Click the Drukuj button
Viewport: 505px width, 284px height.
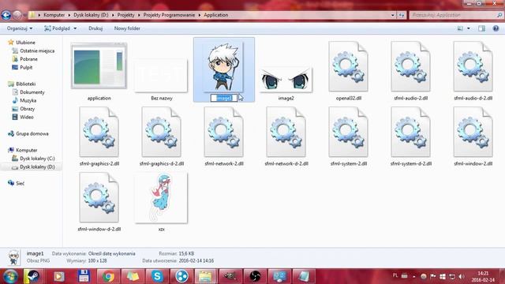(95, 28)
